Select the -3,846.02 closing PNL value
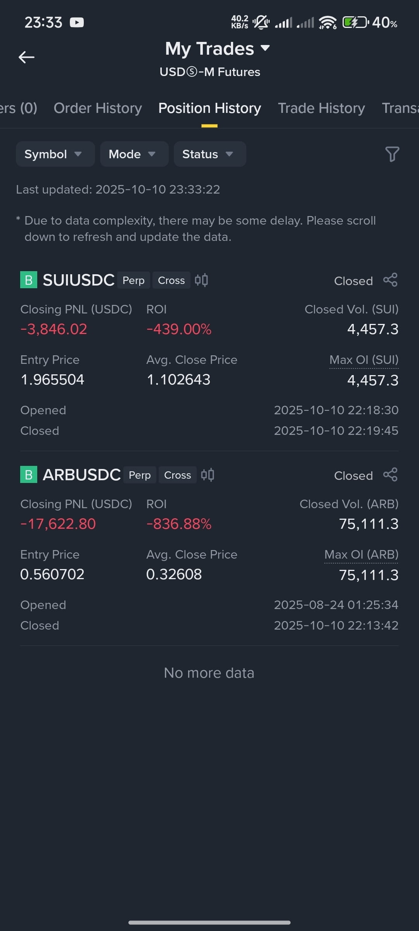419x931 pixels. click(x=54, y=329)
